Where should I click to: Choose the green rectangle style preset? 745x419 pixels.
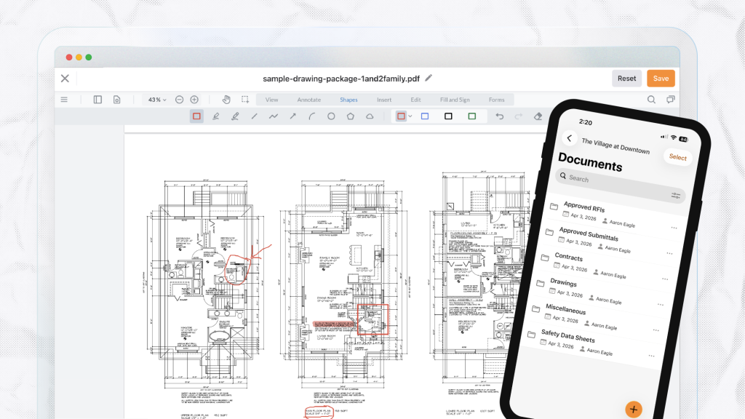point(471,116)
